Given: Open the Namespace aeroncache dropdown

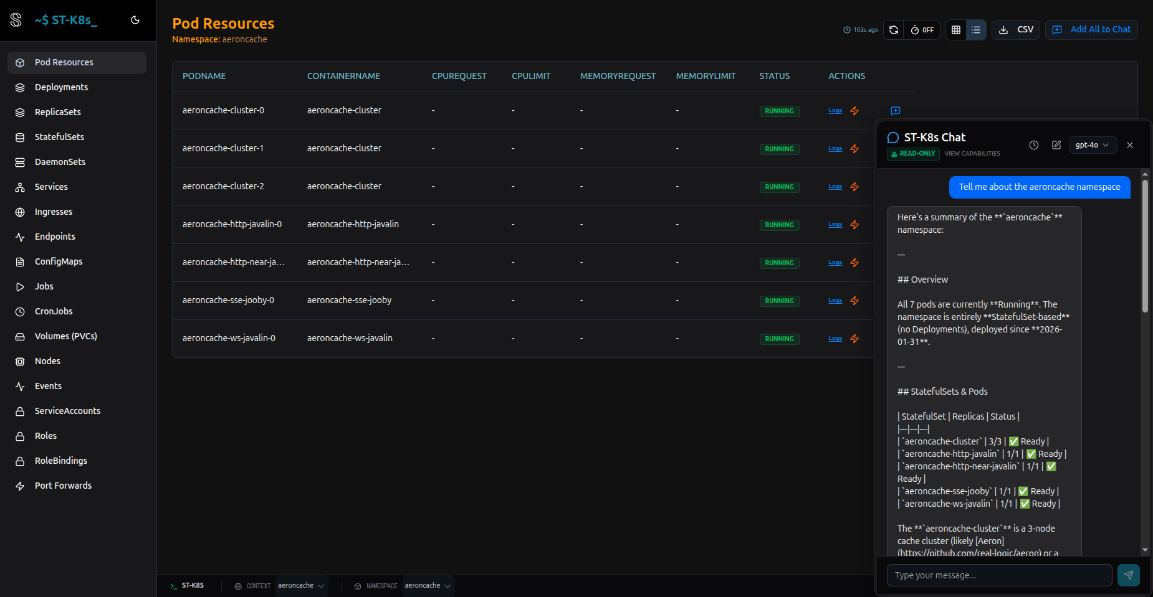Looking at the screenshot, I should [428, 586].
